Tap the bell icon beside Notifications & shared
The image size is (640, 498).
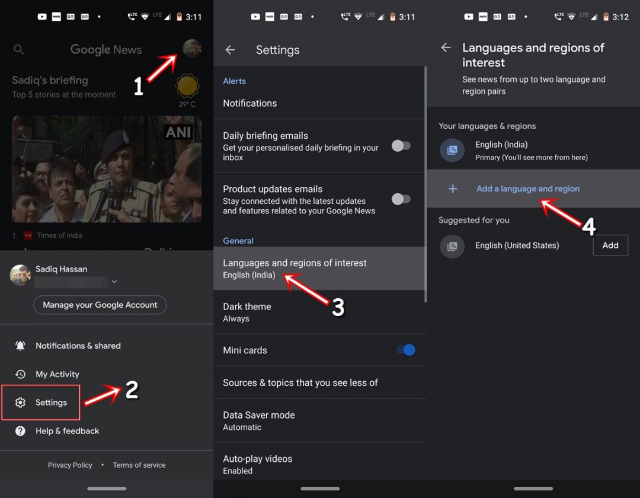(x=20, y=346)
